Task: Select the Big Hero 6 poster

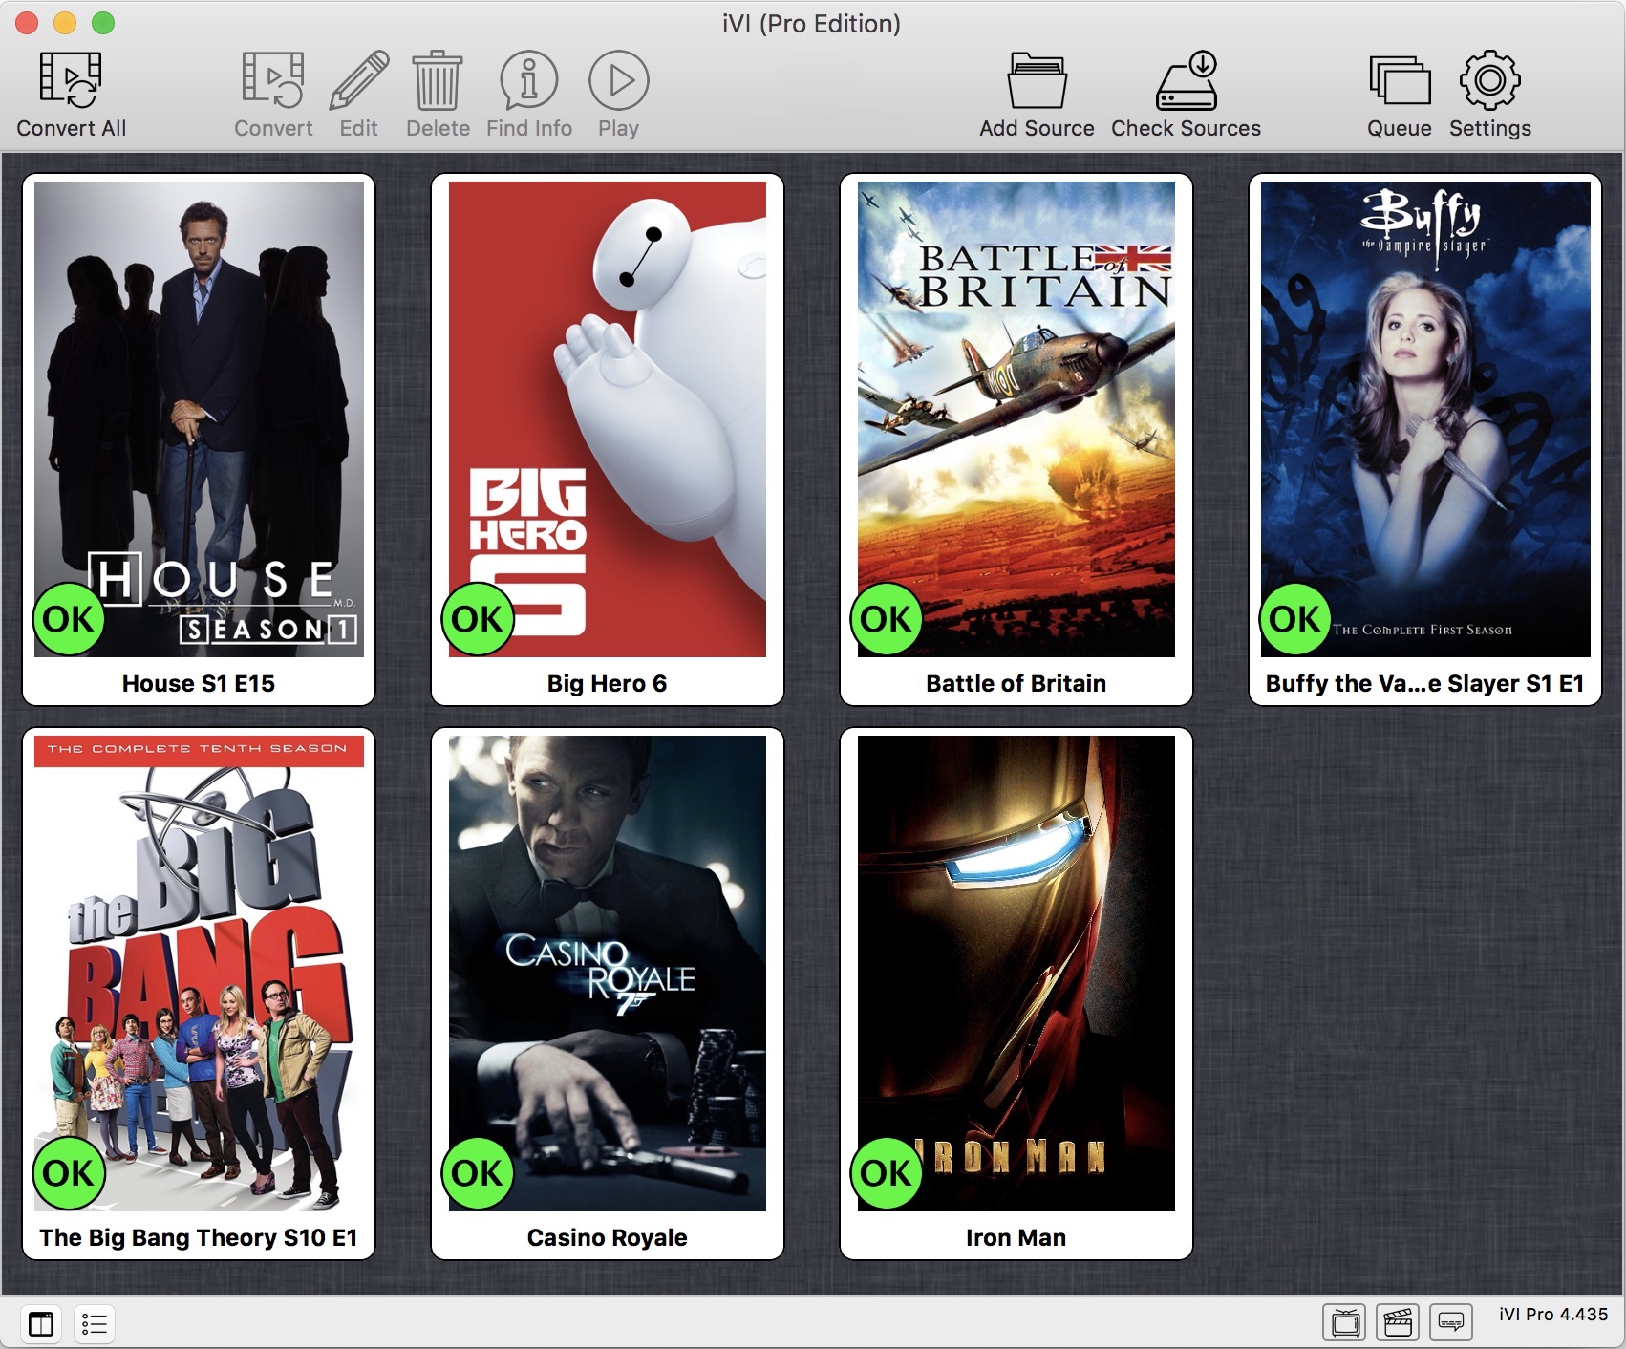Action: pos(608,418)
